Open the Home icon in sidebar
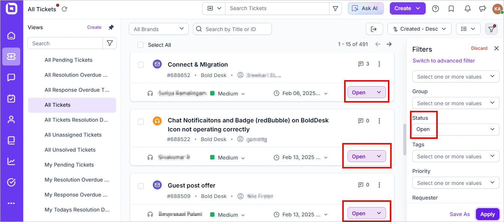This screenshot has height=222, width=504. (x=11, y=36)
